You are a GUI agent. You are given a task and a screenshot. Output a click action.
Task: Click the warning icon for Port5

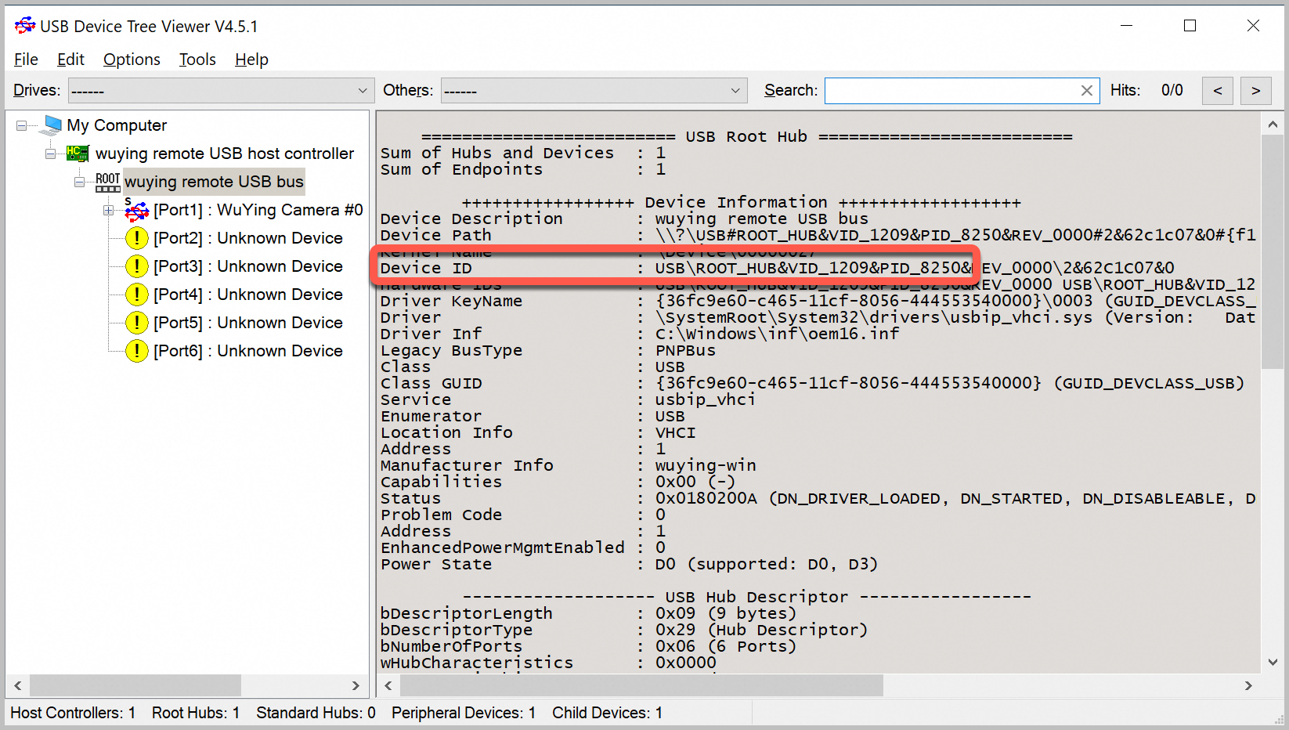pos(137,323)
